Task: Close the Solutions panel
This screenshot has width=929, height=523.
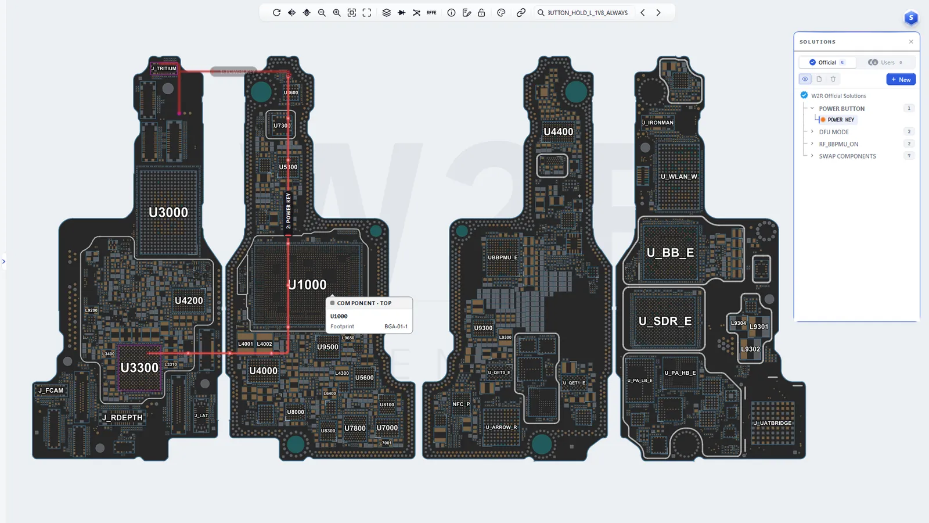Action: click(x=911, y=42)
